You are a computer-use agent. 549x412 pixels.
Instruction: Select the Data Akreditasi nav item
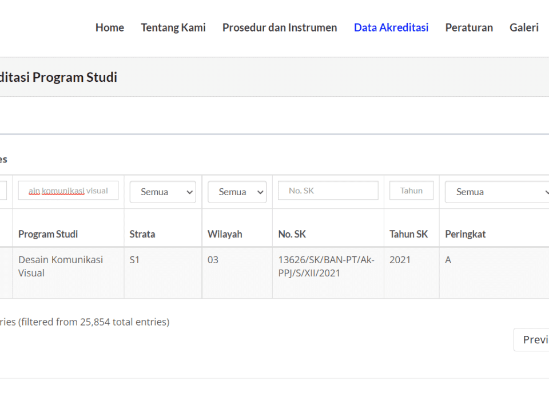(x=391, y=27)
